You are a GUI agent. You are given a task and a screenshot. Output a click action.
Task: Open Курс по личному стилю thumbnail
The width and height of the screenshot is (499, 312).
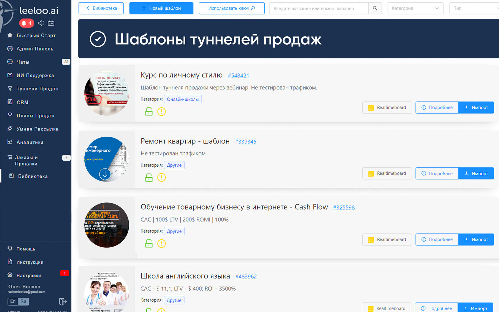(107, 93)
